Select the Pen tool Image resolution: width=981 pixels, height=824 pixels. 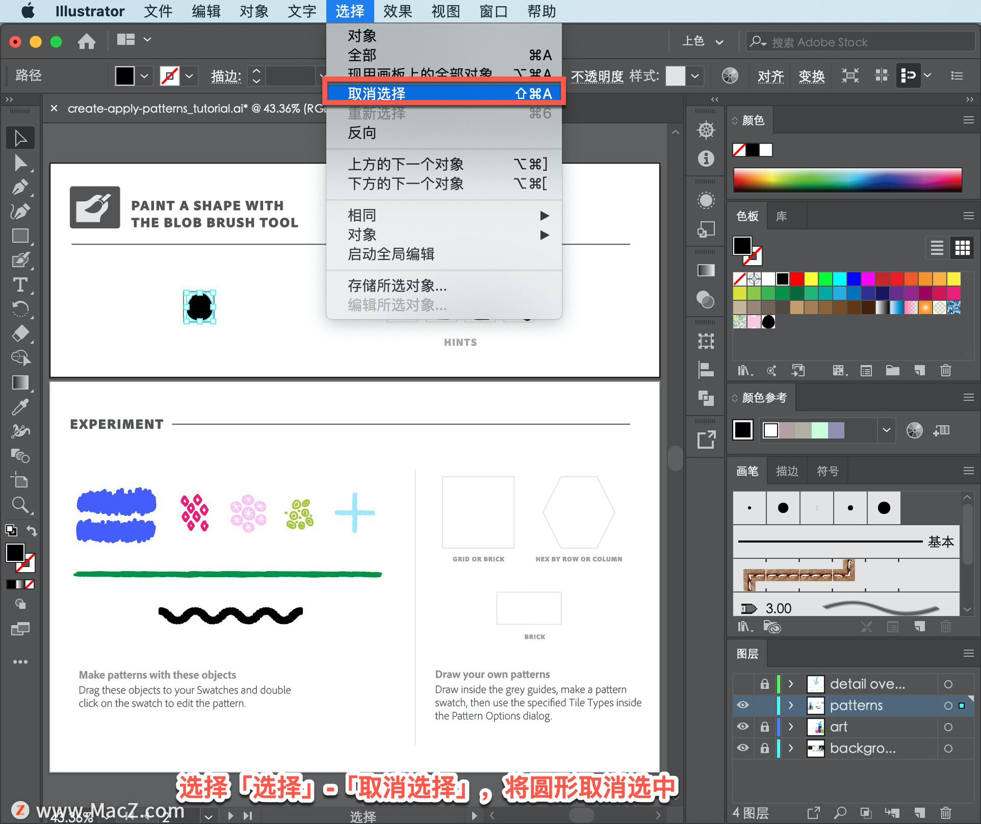[20, 187]
